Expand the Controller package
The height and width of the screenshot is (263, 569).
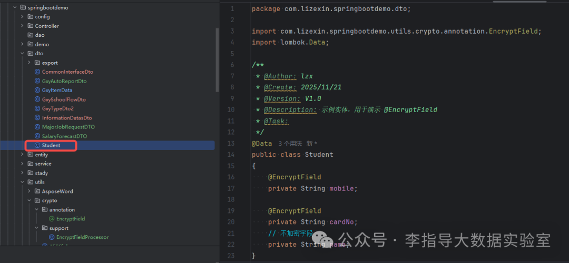22,26
